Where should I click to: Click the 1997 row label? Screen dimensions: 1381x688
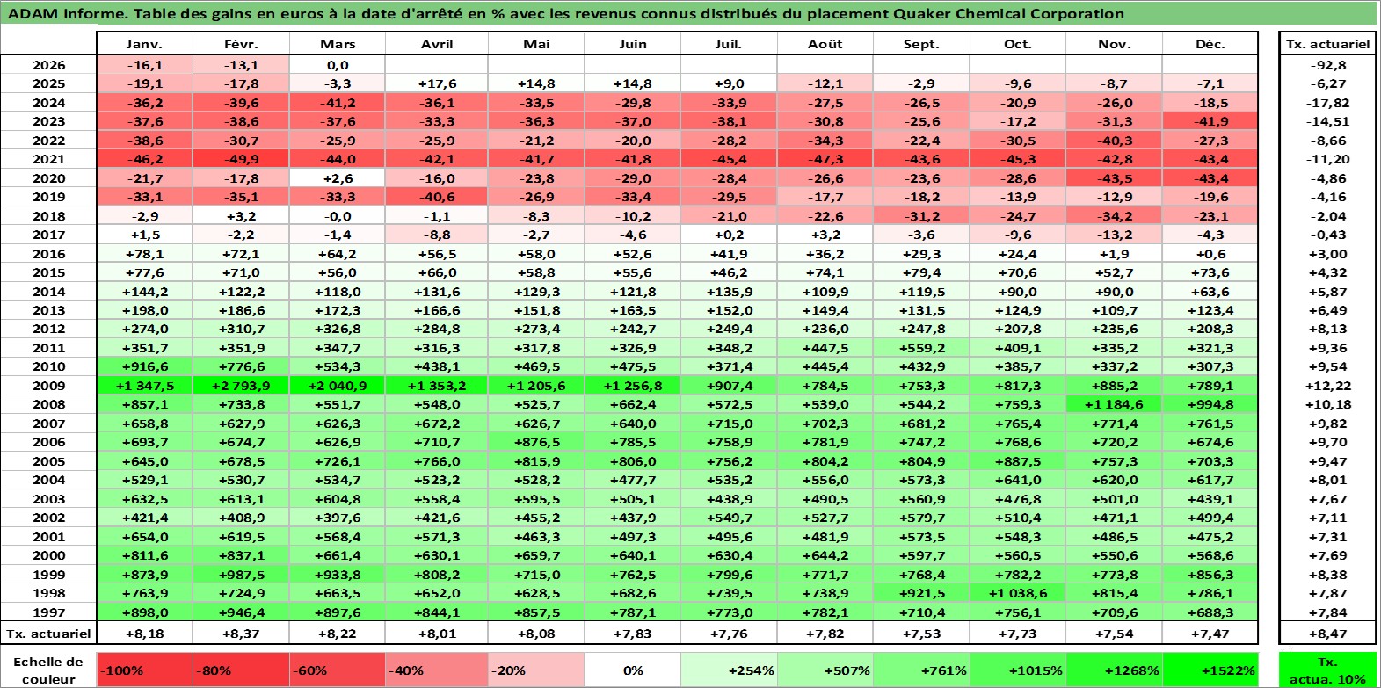coord(48,612)
